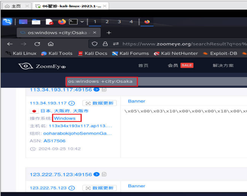247x196 pixels.
Task: Switch to workspace 1
Action: [x=95, y=22]
